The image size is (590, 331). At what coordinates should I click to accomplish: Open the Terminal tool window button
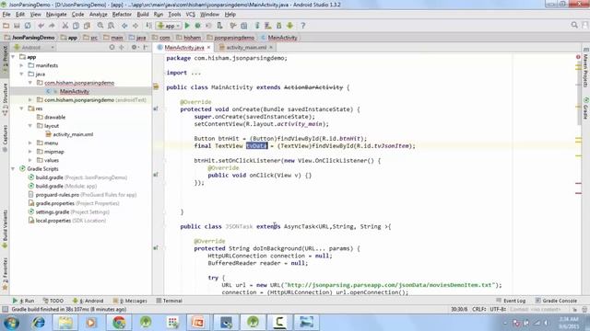pyautogui.click(x=169, y=301)
